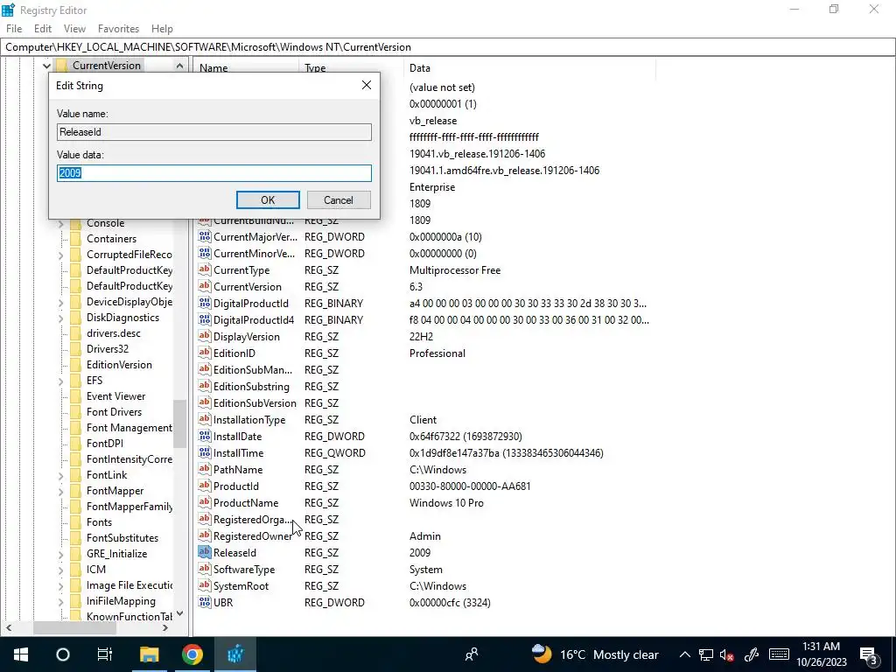Click the highlighted ReleaseId value icon

coord(204,552)
